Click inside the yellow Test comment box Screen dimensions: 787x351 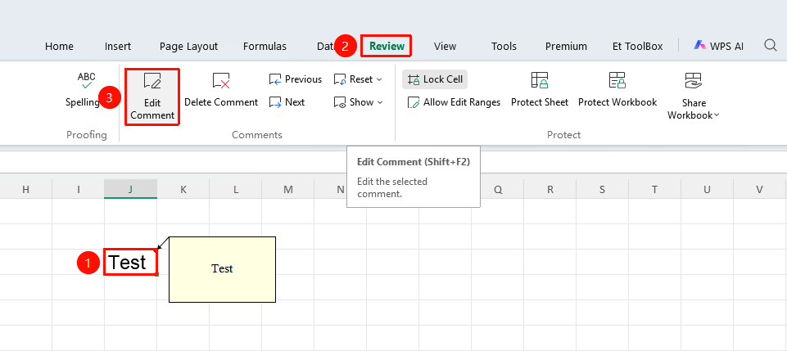[223, 269]
